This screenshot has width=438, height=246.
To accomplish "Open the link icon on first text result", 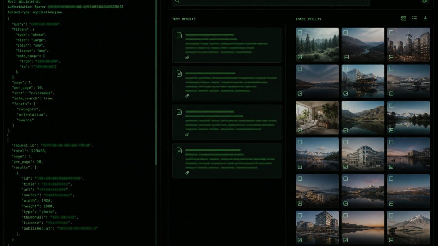I will point(187,57).
